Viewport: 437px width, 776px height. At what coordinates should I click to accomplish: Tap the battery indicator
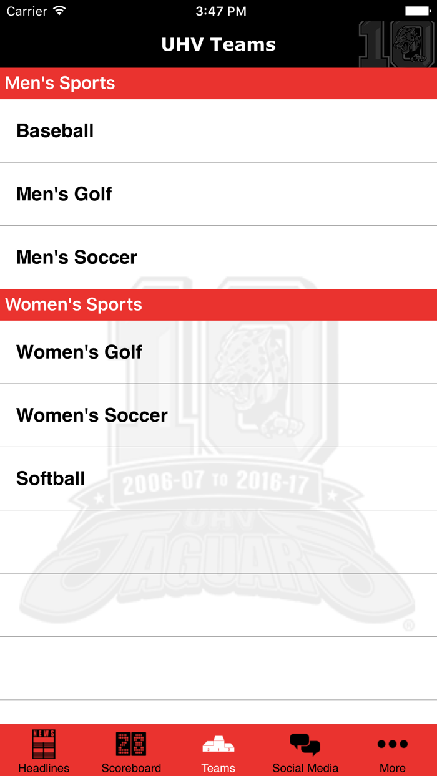(417, 10)
